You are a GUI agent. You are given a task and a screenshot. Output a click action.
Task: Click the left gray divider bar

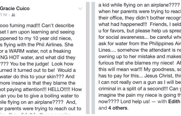(88, 58)
